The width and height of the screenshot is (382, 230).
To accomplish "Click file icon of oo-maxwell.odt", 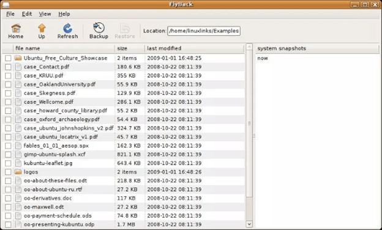I will click(x=18, y=207).
